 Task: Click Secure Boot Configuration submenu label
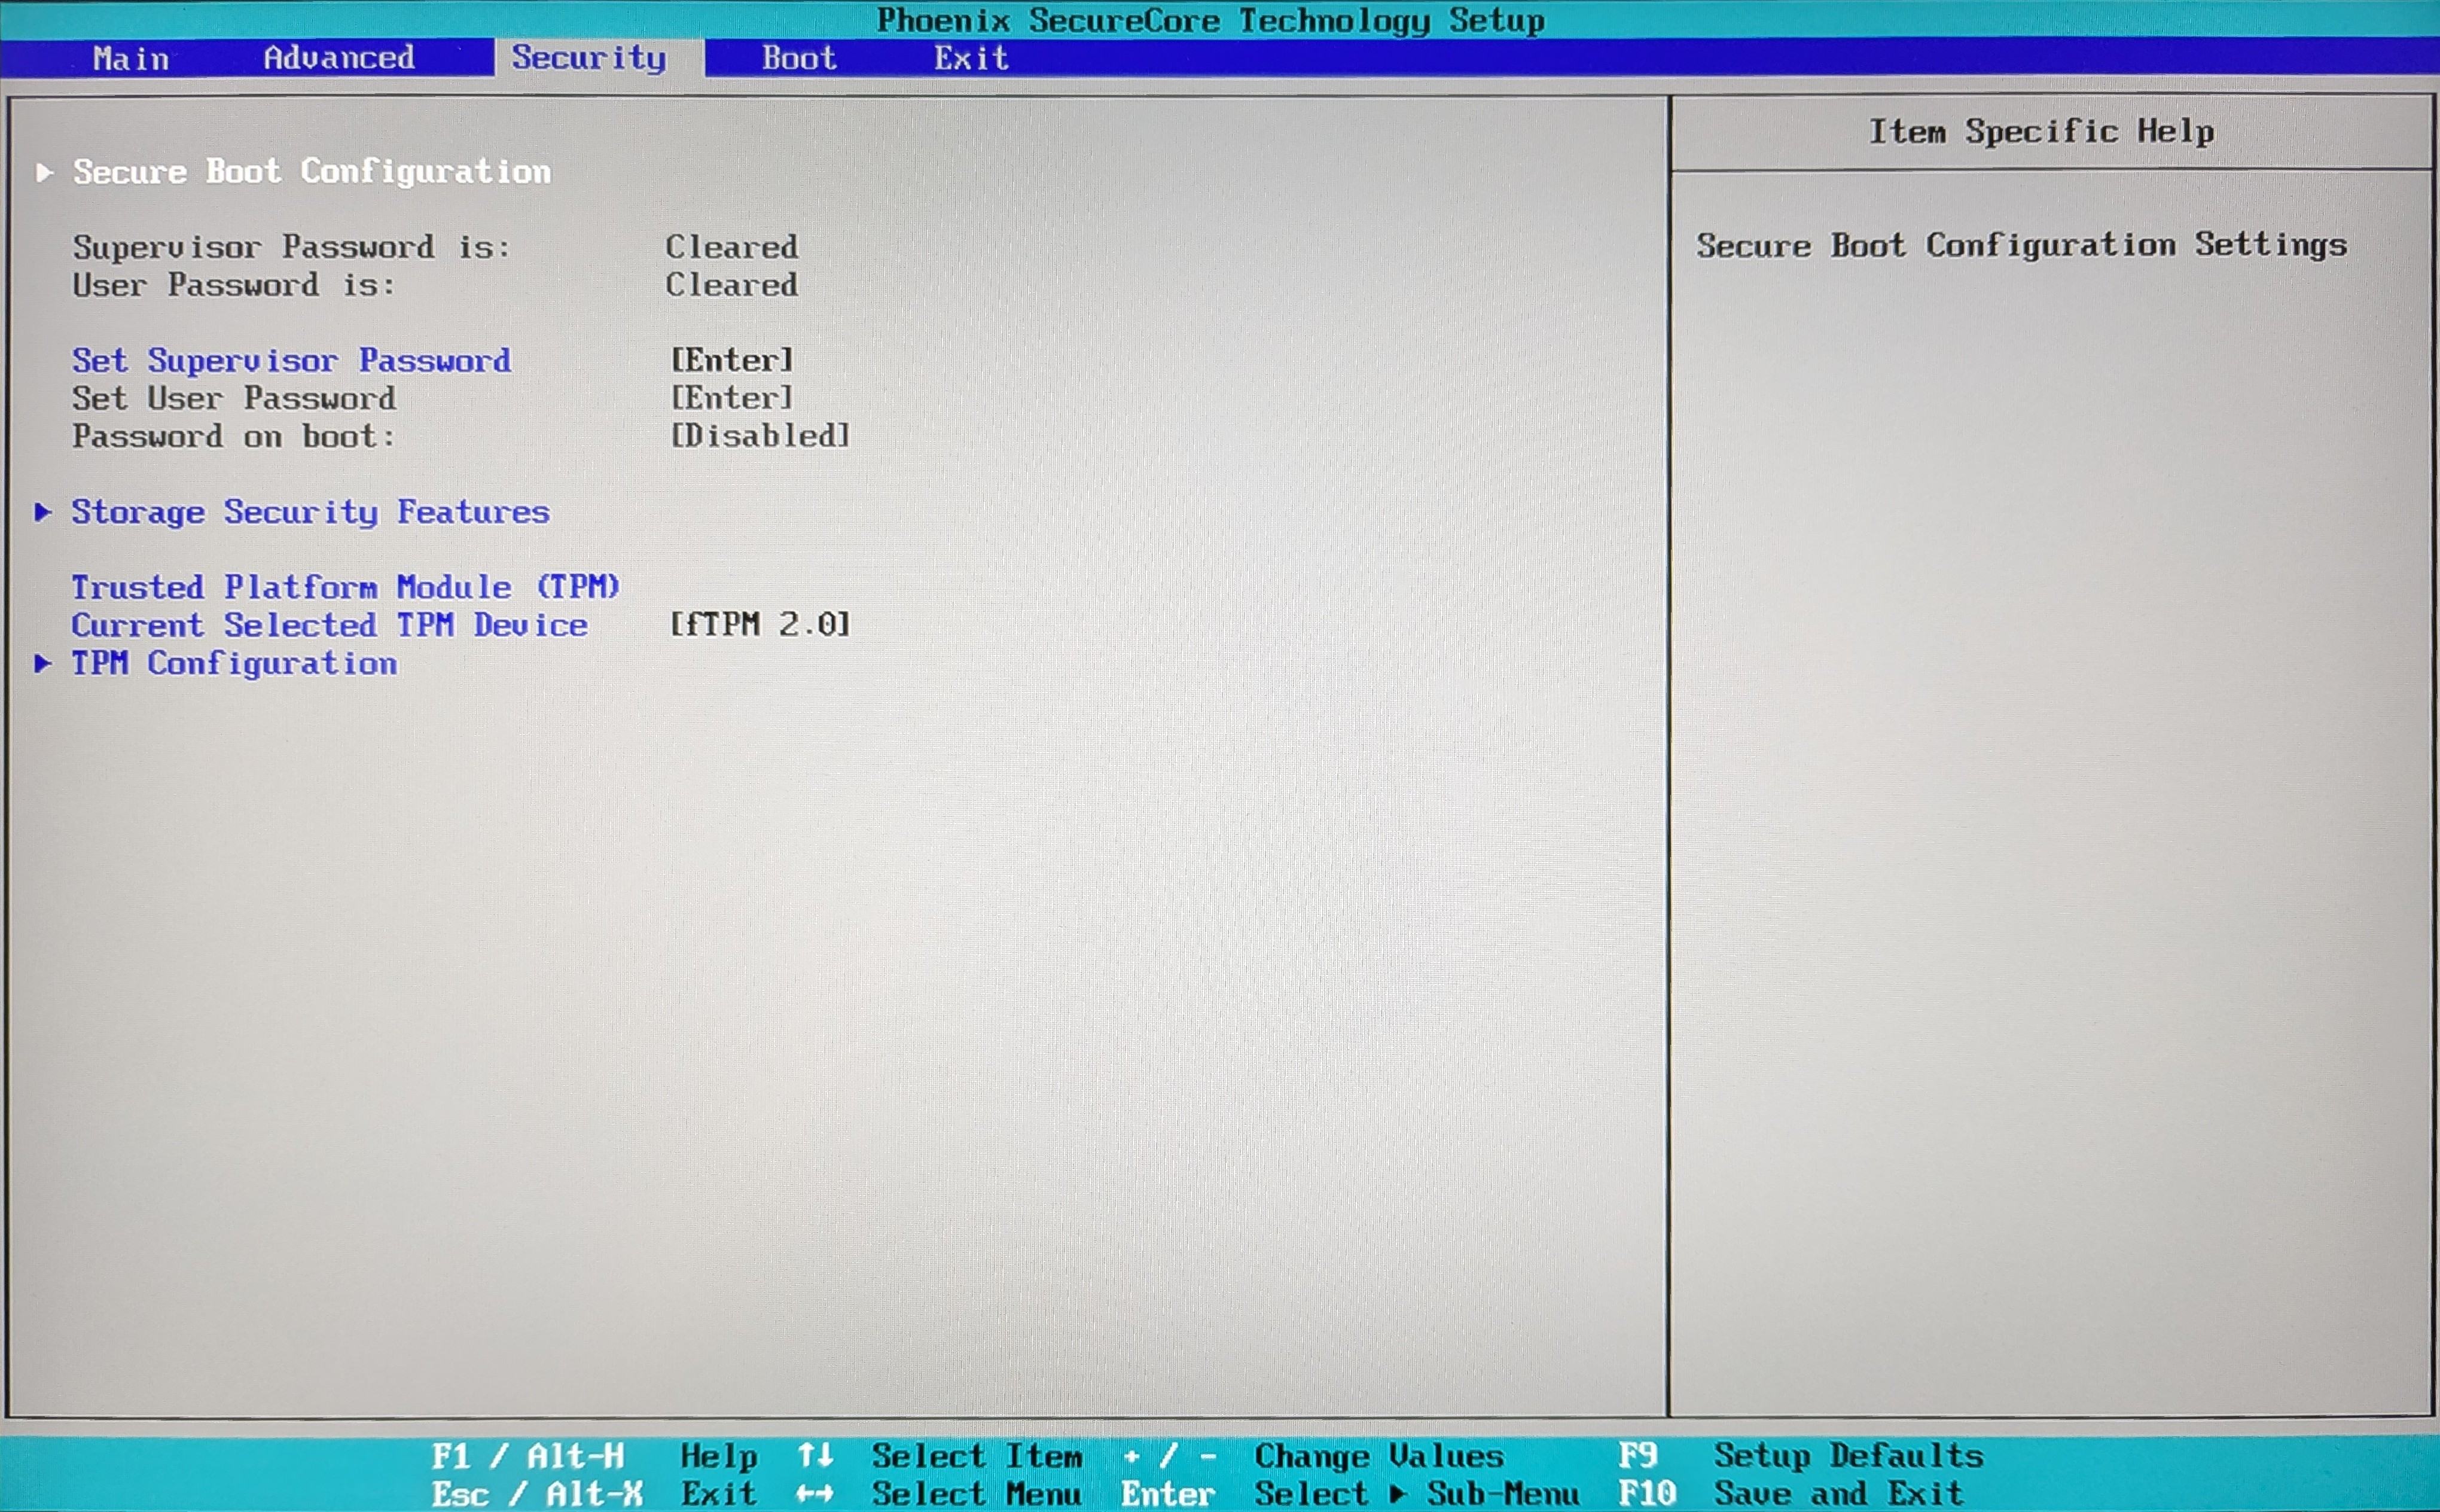312,172
